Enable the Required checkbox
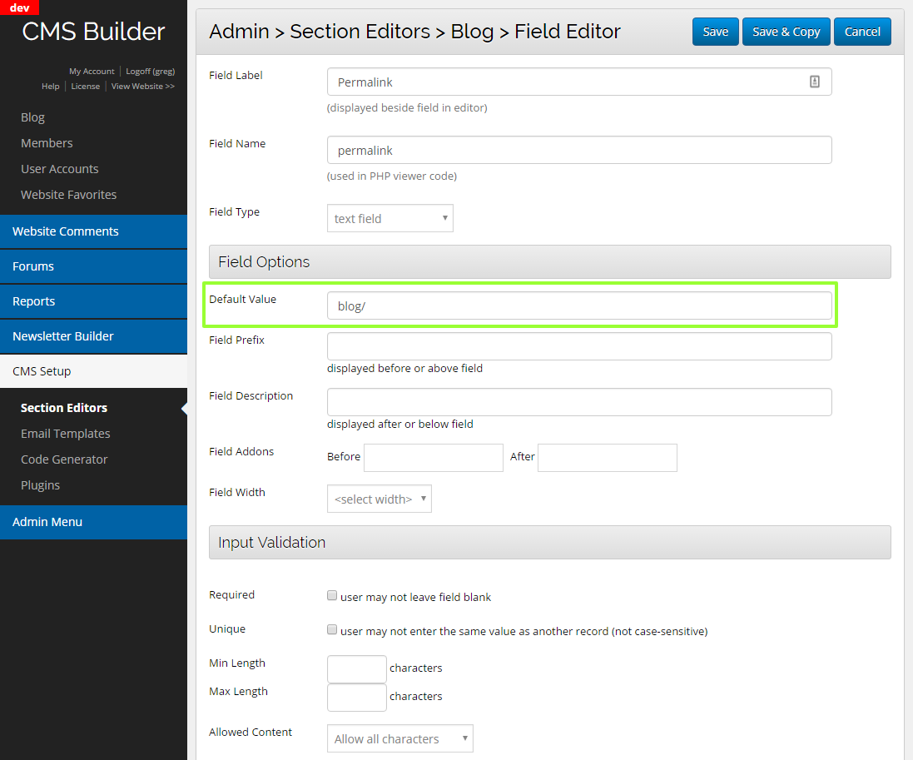The image size is (913, 760). pos(332,596)
